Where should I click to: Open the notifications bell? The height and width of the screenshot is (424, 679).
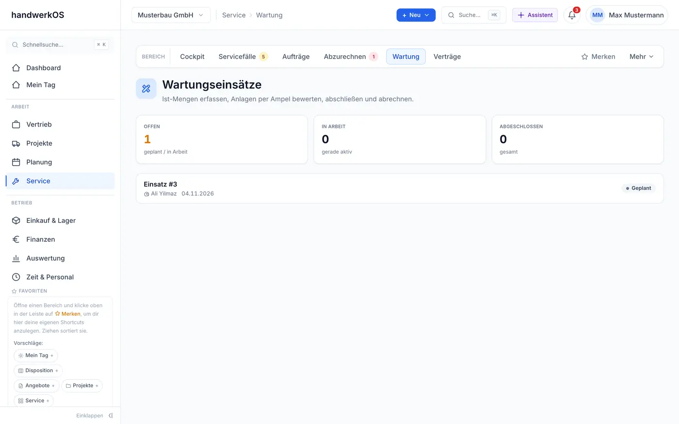pyautogui.click(x=572, y=15)
